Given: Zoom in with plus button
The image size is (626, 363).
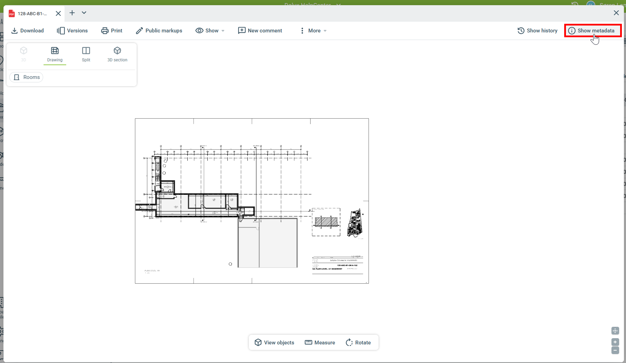Looking at the screenshot, I should (615, 342).
